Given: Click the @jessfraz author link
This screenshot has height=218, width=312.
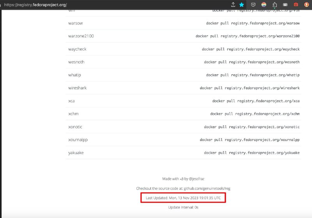Looking at the screenshot, I should pos(197,179).
